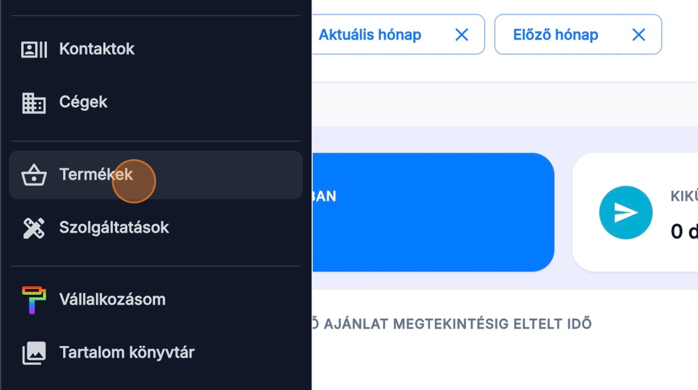This screenshot has width=698, height=390.
Task: Navigate to the Vállalkozásom menu item
Action: [112, 299]
